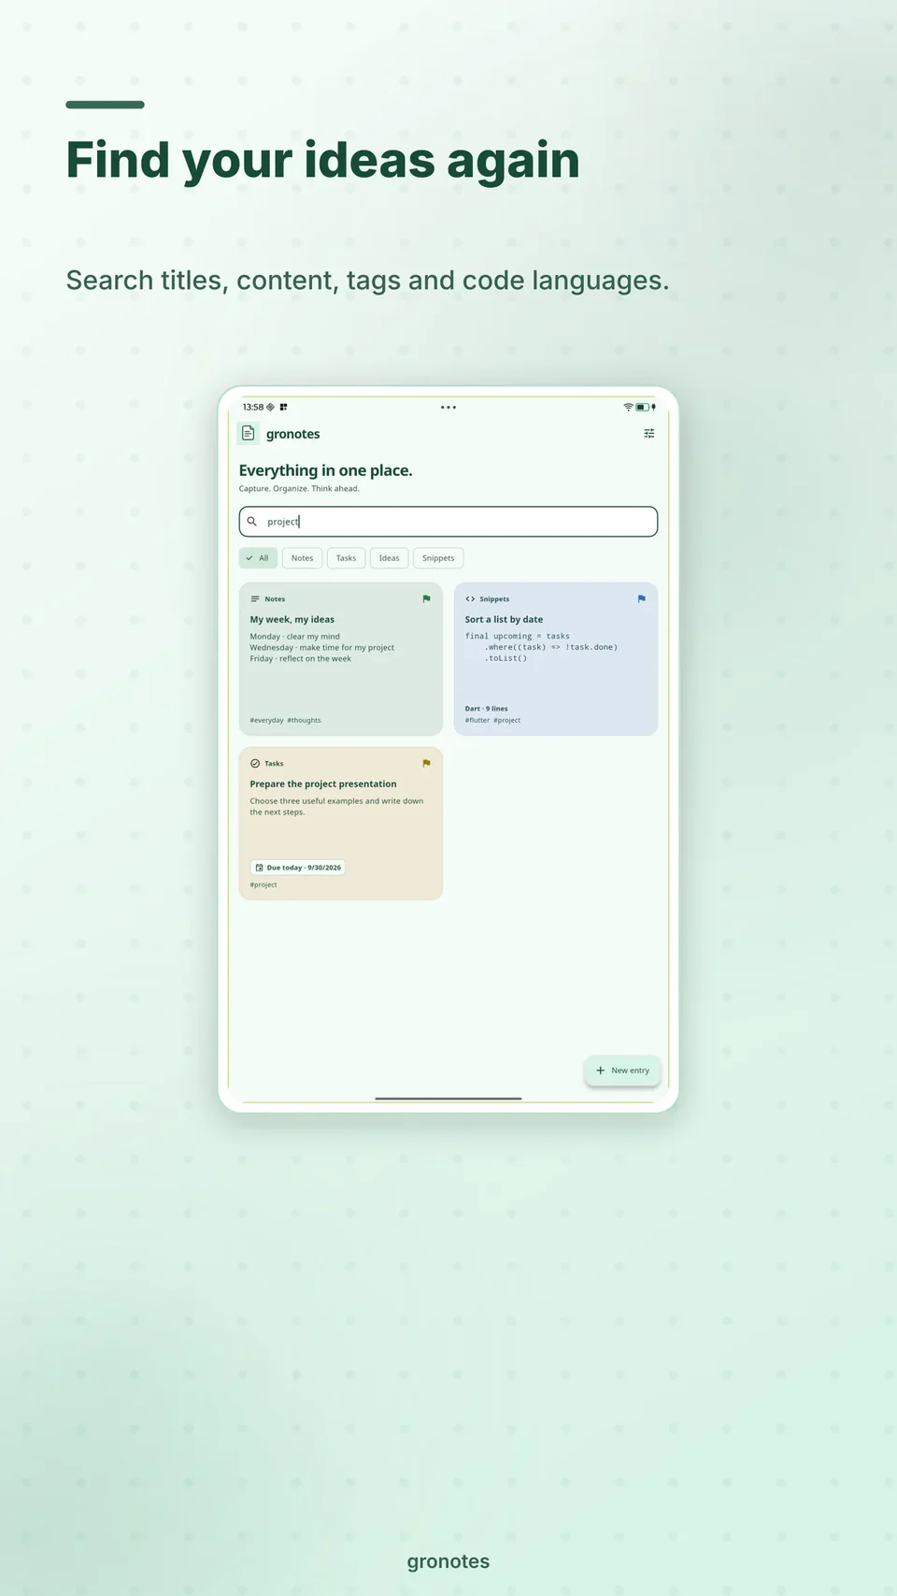Filter by Snippets chip
The width and height of the screenshot is (897, 1596).
438,558
